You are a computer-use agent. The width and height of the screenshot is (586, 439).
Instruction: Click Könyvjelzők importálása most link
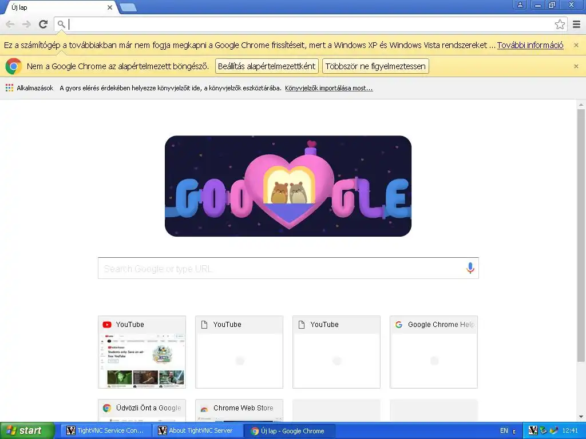329,88
